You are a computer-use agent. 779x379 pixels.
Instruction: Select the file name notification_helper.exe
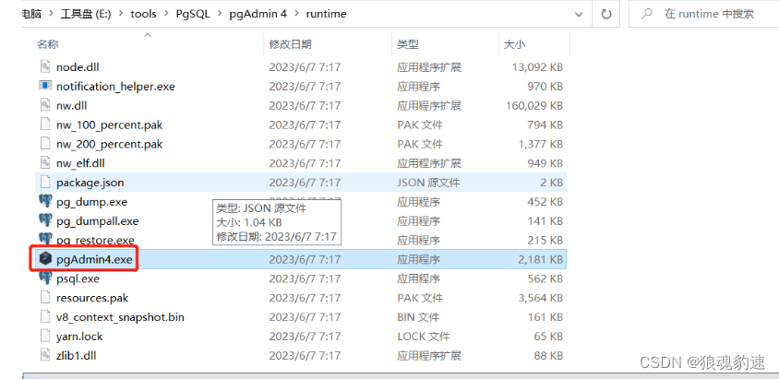pyautogui.click(x=115, y=87)
